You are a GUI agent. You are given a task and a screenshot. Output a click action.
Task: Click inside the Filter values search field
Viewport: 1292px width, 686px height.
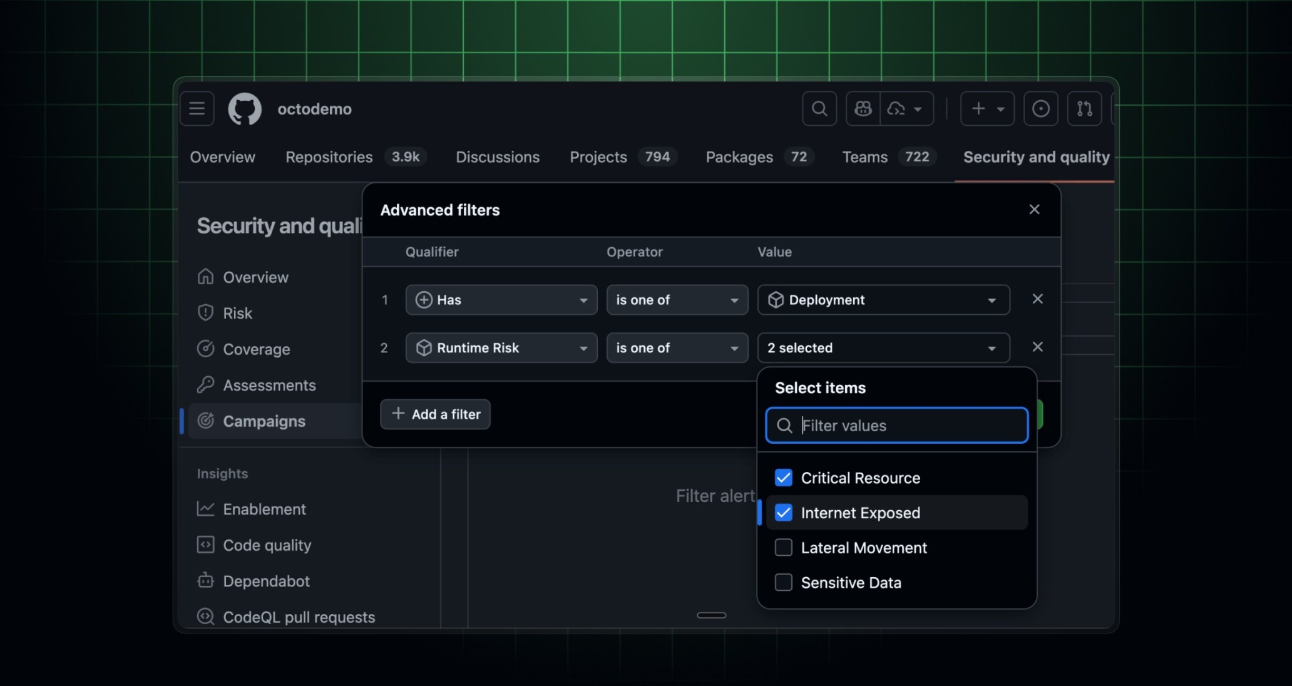pyautogui.click(x=895, y=425)
